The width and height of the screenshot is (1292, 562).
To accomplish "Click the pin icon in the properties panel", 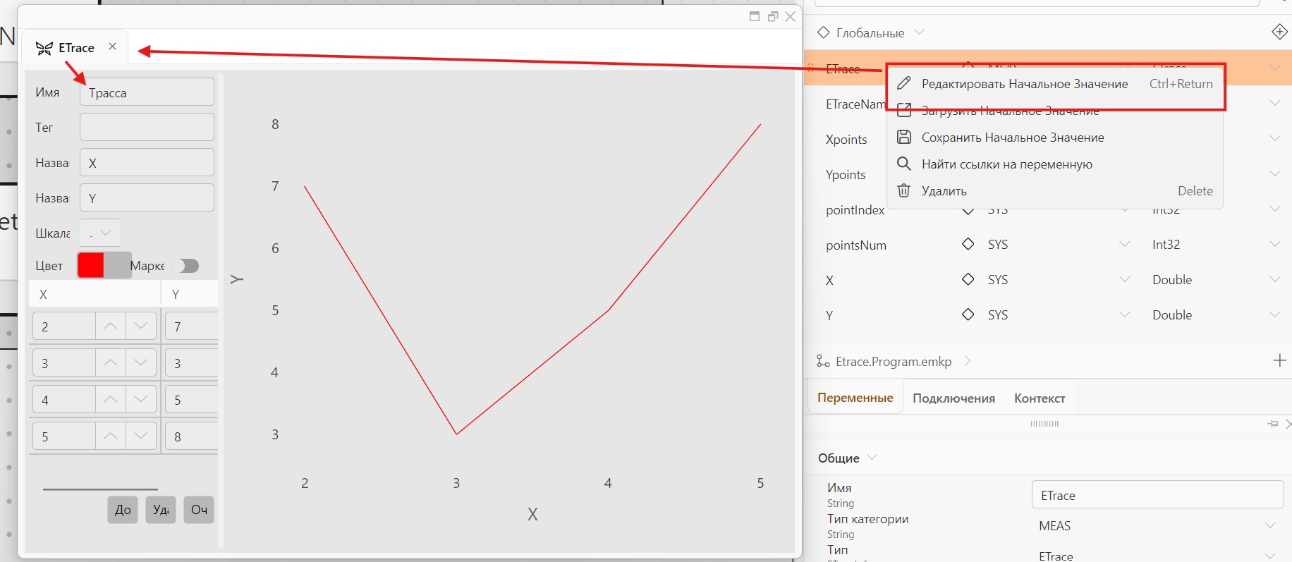I will coord(1273,424).
